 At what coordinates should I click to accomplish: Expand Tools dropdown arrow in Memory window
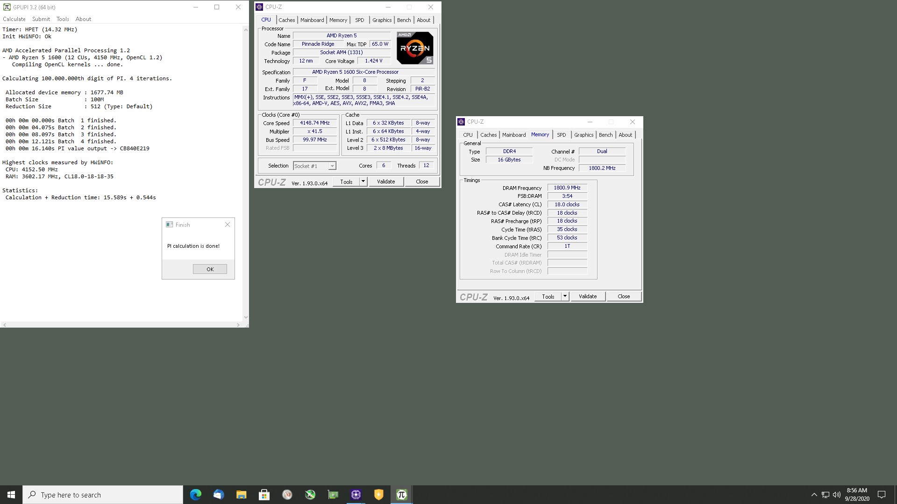coord(565,296)
